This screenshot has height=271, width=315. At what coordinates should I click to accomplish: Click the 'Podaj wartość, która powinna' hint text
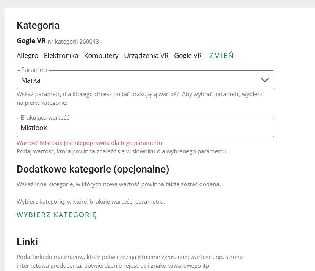(122, 151)
